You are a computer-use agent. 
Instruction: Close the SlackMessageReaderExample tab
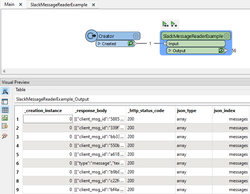[x=94, y=5]
